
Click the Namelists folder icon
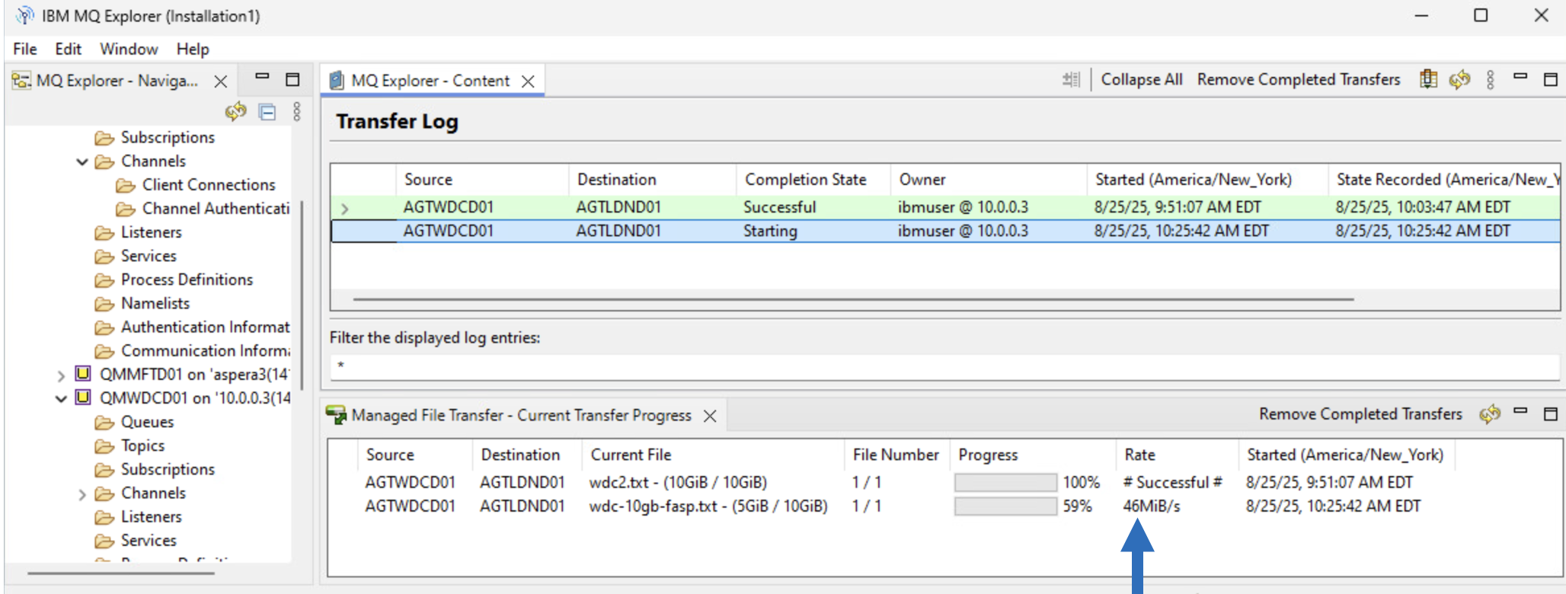[x=104, y=303]
